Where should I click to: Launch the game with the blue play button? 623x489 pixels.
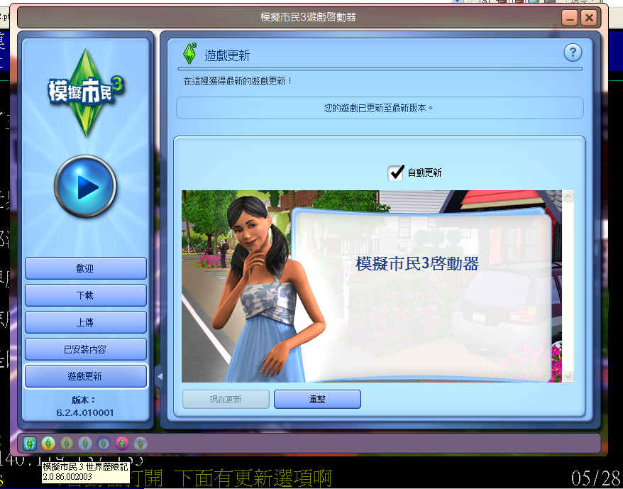(x=85, y=186)
